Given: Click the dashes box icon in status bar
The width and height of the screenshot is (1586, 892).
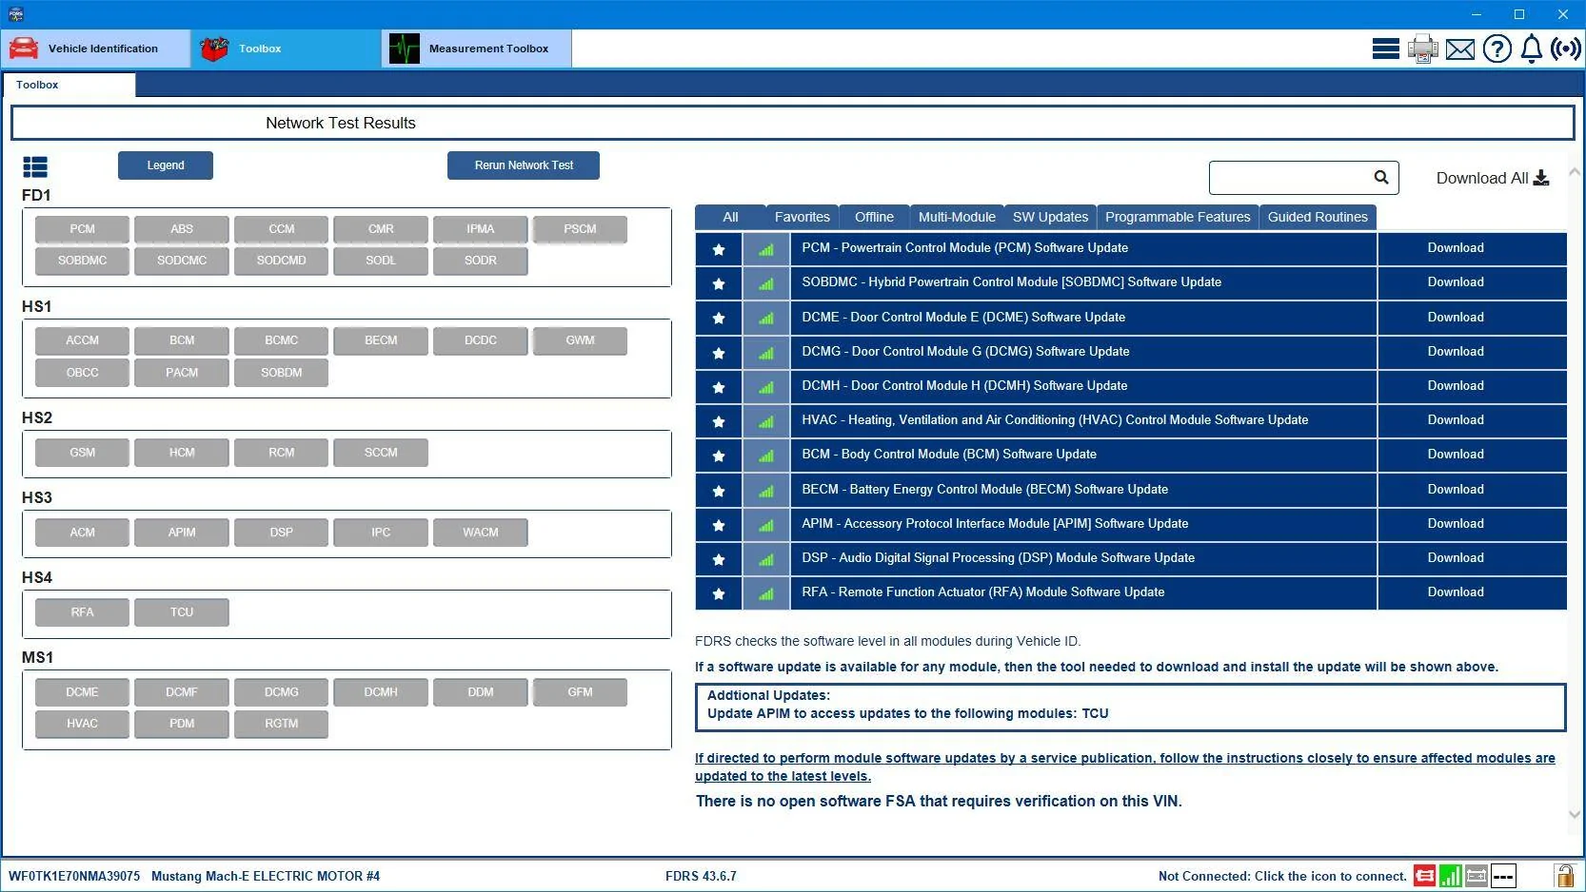Looking at the screenshot, I should [1503, 876].
